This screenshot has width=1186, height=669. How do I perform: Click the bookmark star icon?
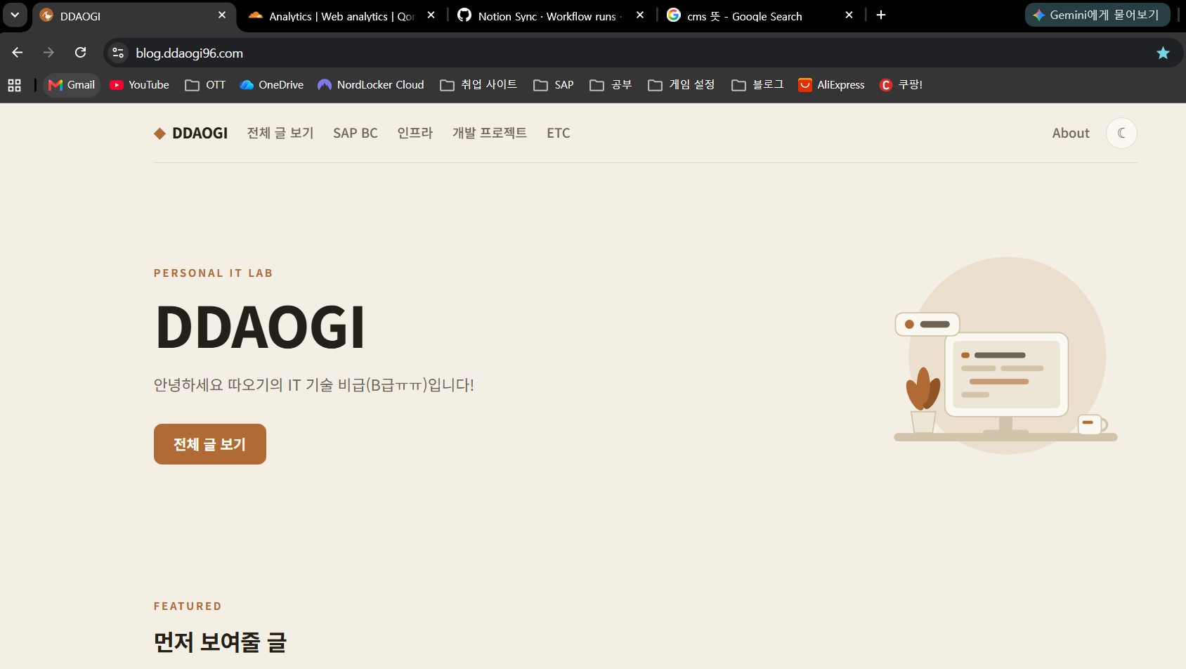[x=1163, y=53]
